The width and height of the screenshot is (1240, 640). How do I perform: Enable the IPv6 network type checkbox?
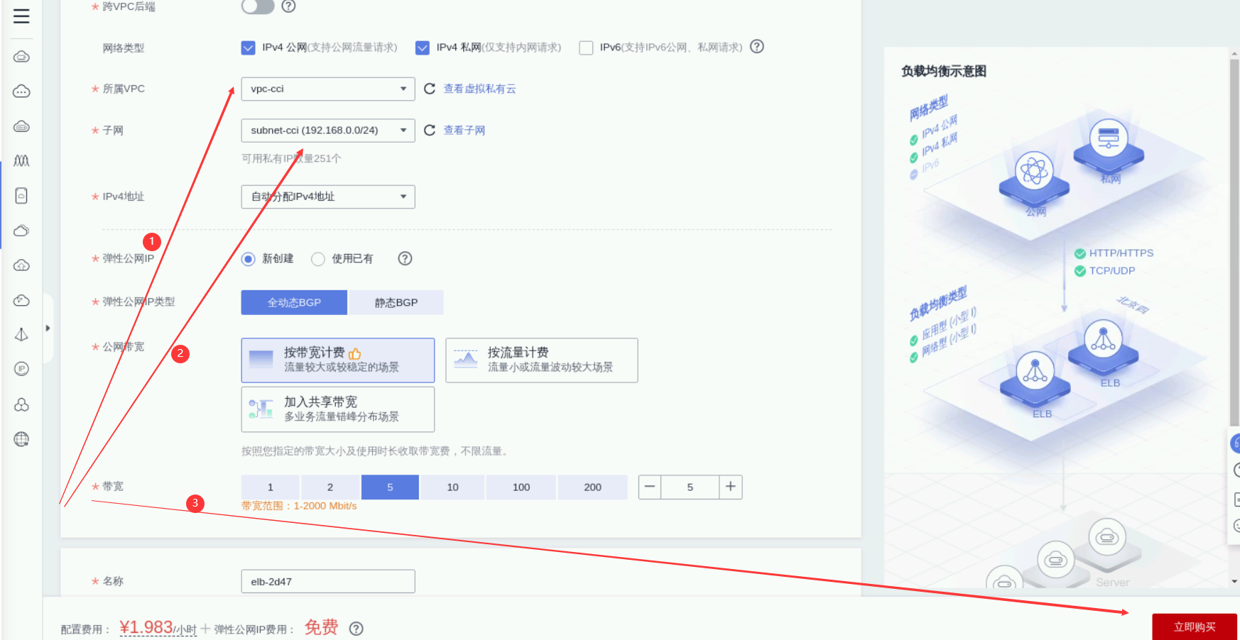click(x=586, y=48)
